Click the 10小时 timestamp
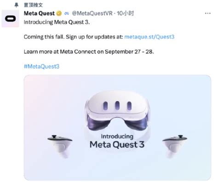Screen dimensions: 218x182 125,13
